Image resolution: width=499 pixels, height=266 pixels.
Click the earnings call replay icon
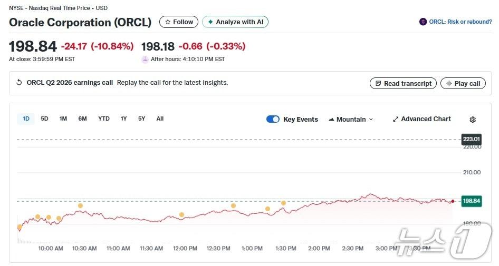pos(20,83)
